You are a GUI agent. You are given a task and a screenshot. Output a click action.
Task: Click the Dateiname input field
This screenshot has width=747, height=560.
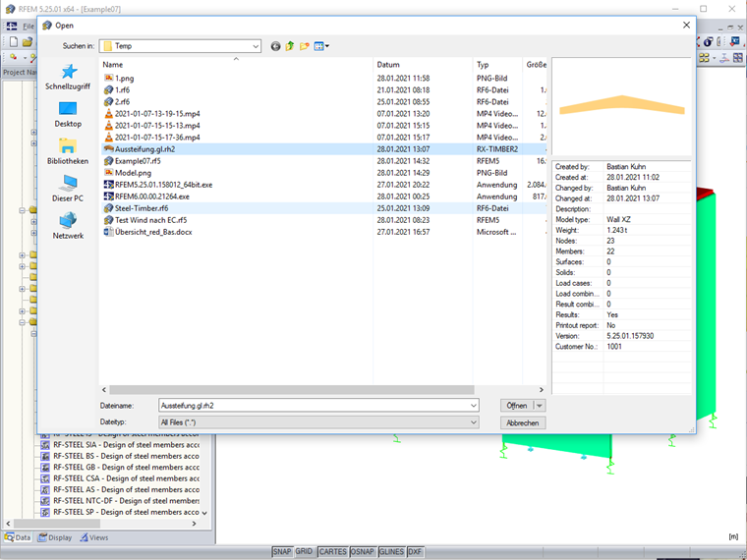(x=314, y=406)
